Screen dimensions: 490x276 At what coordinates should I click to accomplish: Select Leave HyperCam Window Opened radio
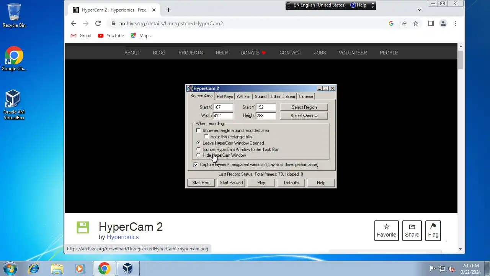point(198,143)
